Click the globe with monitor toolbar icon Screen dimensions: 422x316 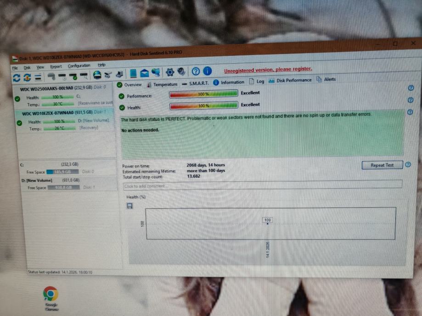coord(156,72)
